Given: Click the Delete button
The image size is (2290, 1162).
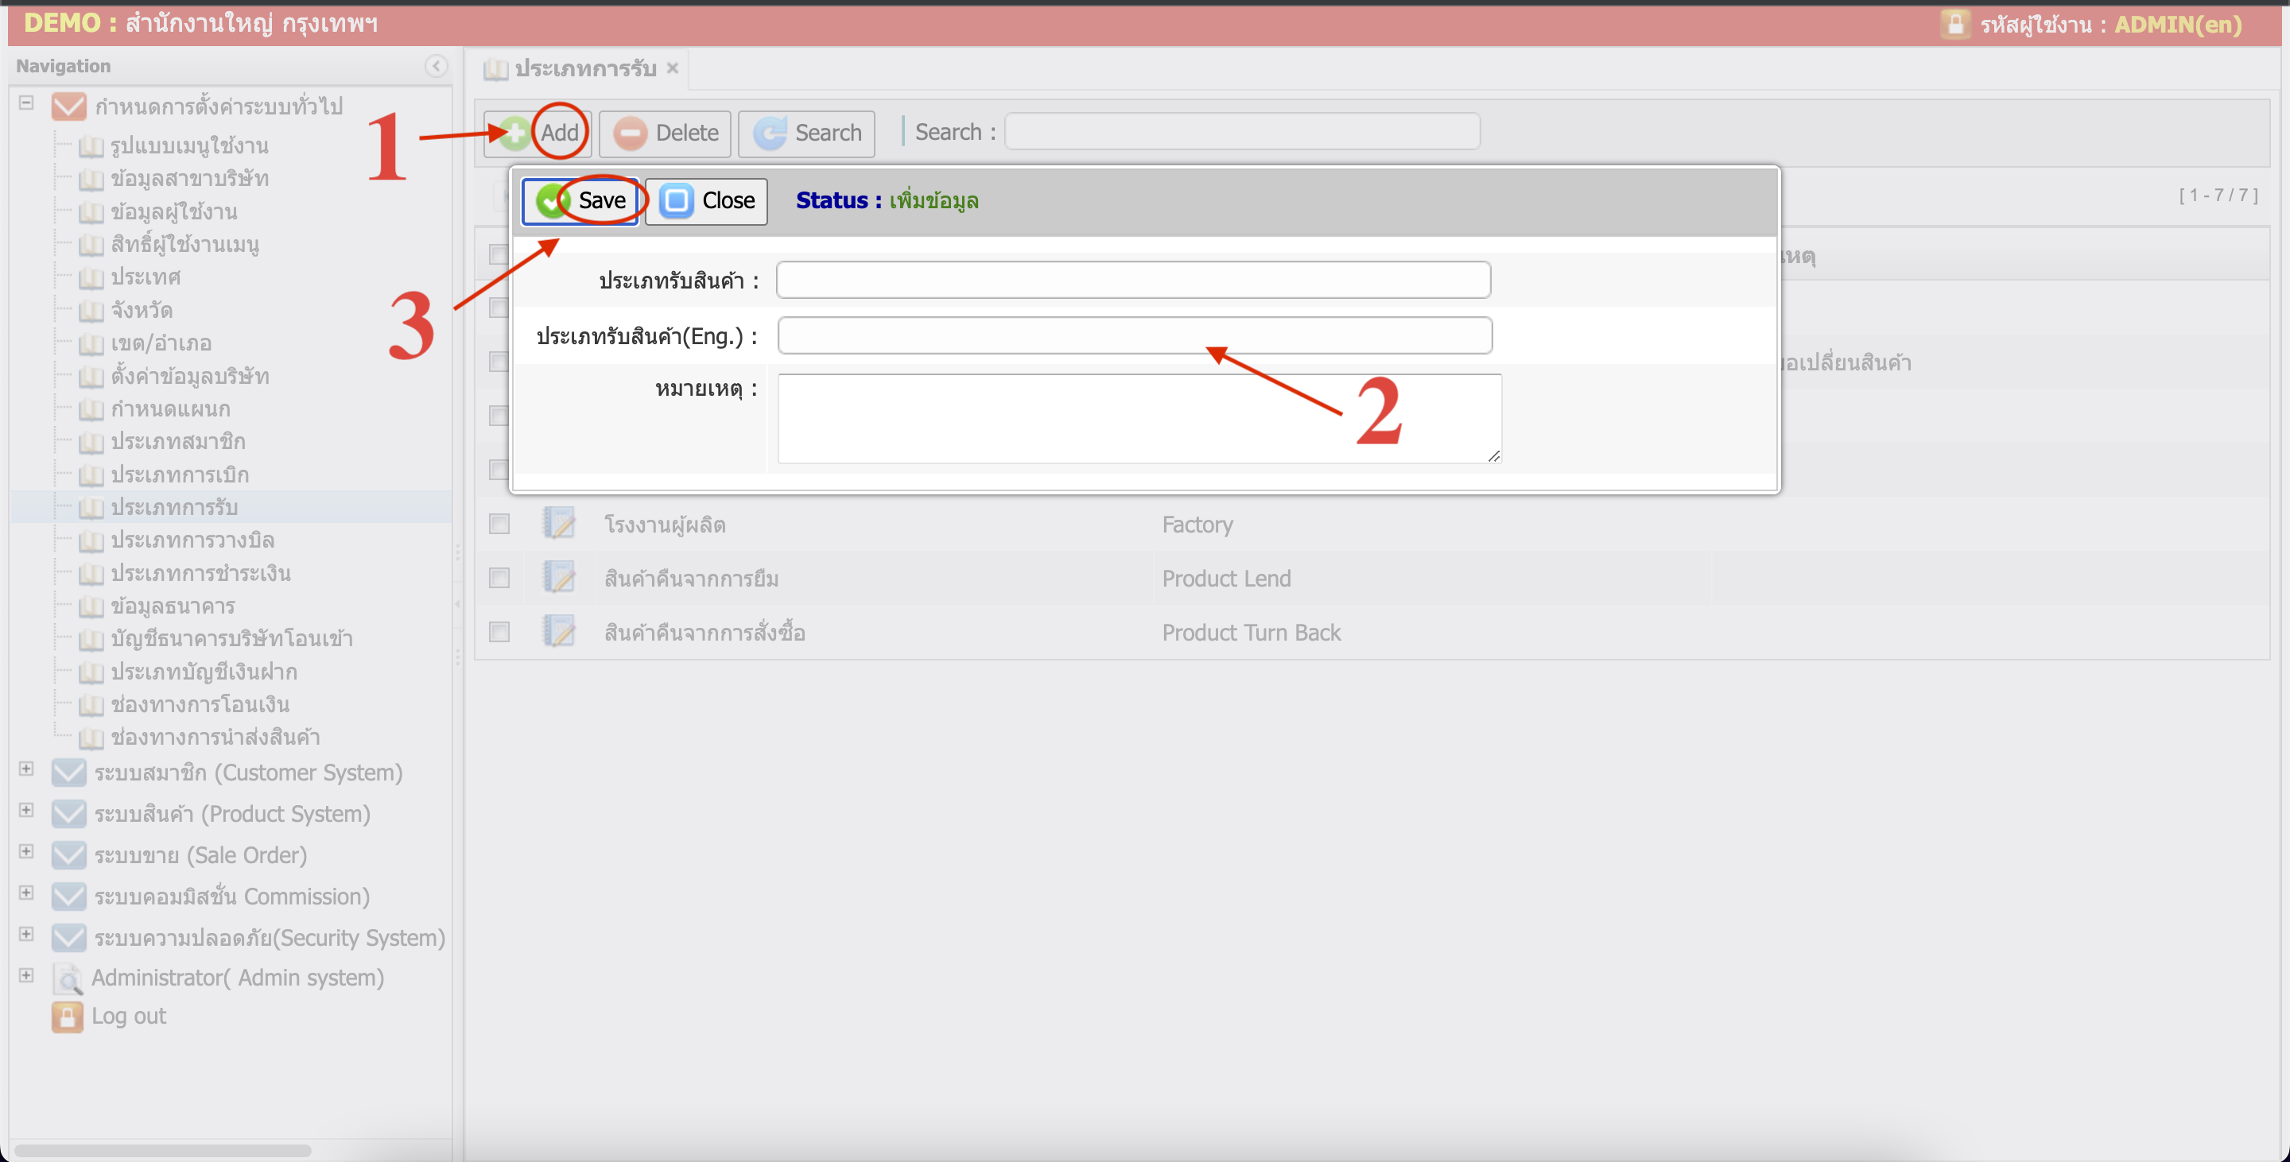Looking at the screenshot, I should (665, 134).
